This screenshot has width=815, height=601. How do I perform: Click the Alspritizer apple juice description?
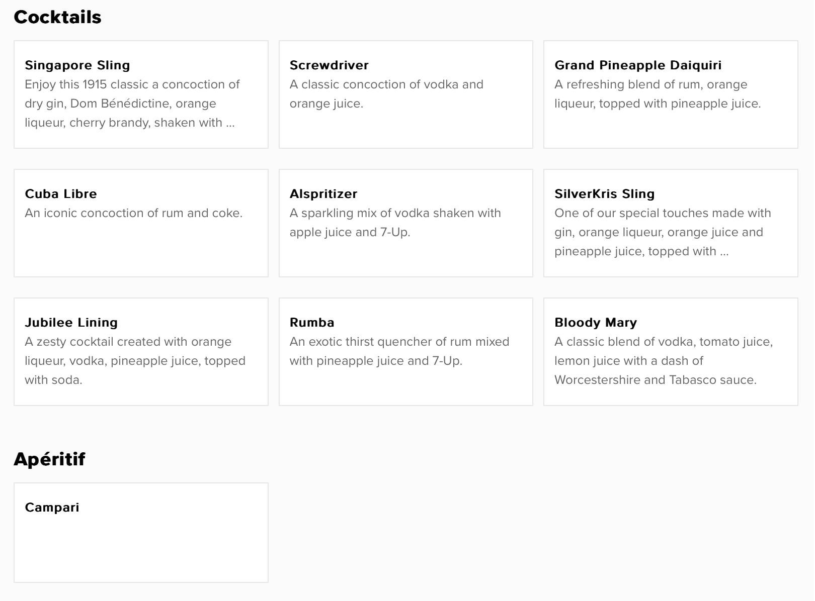click(395, 223)
